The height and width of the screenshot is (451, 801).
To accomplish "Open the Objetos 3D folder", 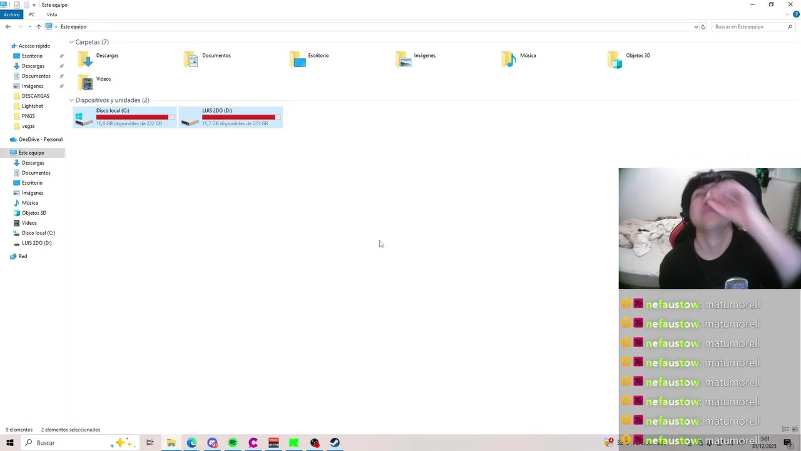I will click(x=628, y=59).
